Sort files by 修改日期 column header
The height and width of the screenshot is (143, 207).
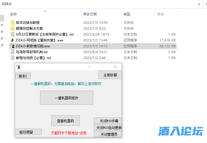(x=90, y=14)
